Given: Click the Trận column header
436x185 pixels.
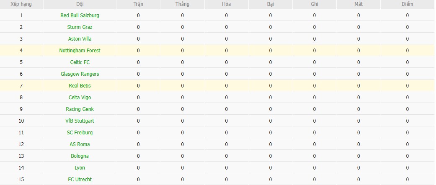Looking at the screenshot, I should tap(138, 4).
